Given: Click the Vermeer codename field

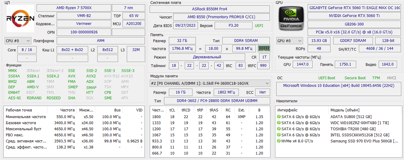Looking at the screenshot, I should (x=84, y=24).
